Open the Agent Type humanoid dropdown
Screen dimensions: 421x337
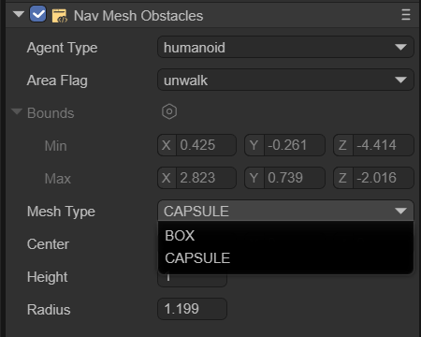[285, 47]
